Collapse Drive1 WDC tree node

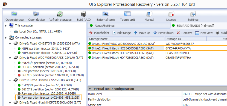(x=10, y=58)
